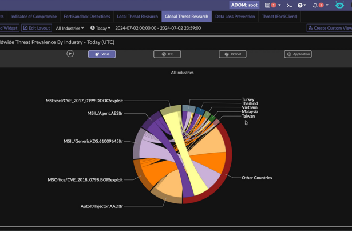The height and width of the screenshot is (232, 352).
Task: Click the notification bell icon
Action: point(315,5)
